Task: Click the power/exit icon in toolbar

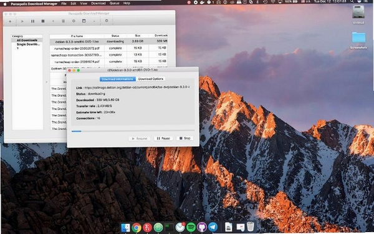Action: point(107,21)
